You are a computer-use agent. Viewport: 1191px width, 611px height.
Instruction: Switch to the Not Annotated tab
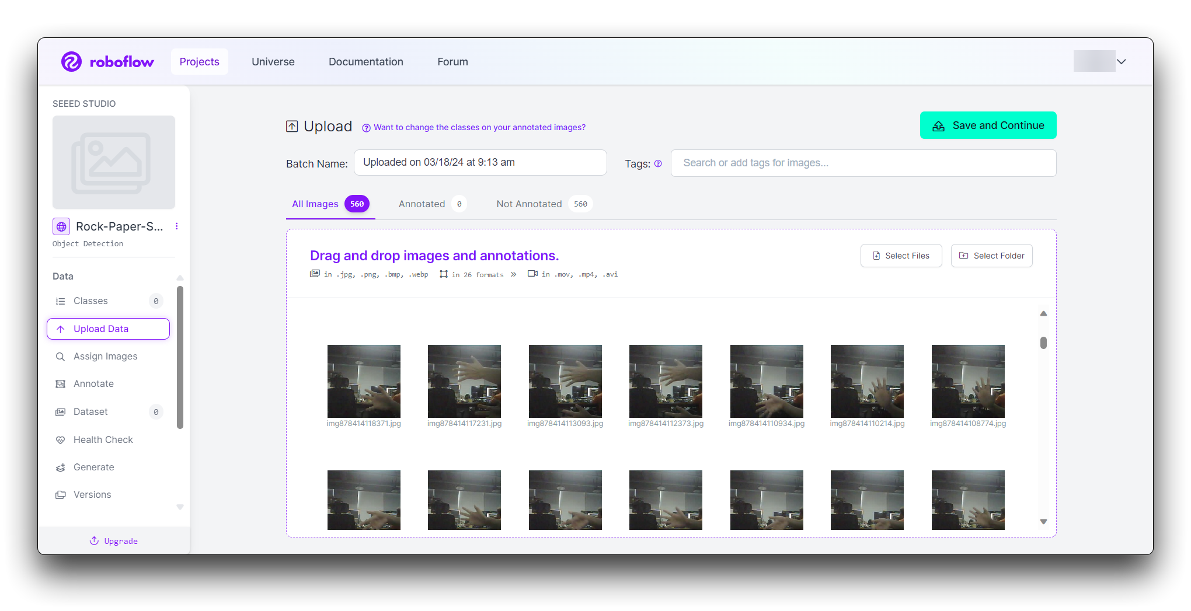pos(544,204)
